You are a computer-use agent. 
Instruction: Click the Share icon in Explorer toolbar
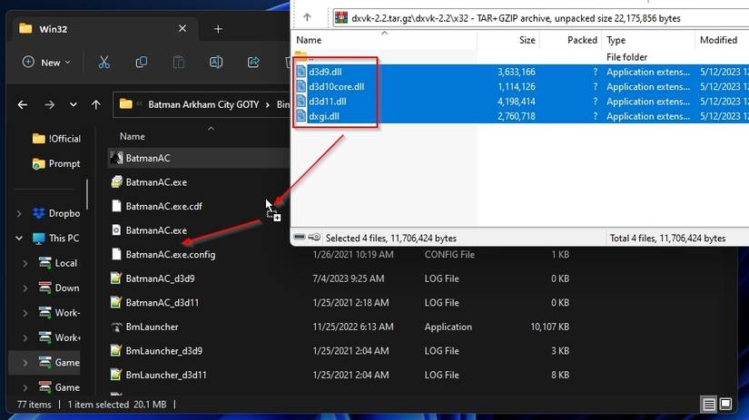click(253, 63)
